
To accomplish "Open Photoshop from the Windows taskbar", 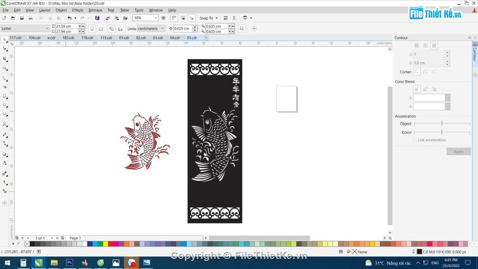I will 69,262.
